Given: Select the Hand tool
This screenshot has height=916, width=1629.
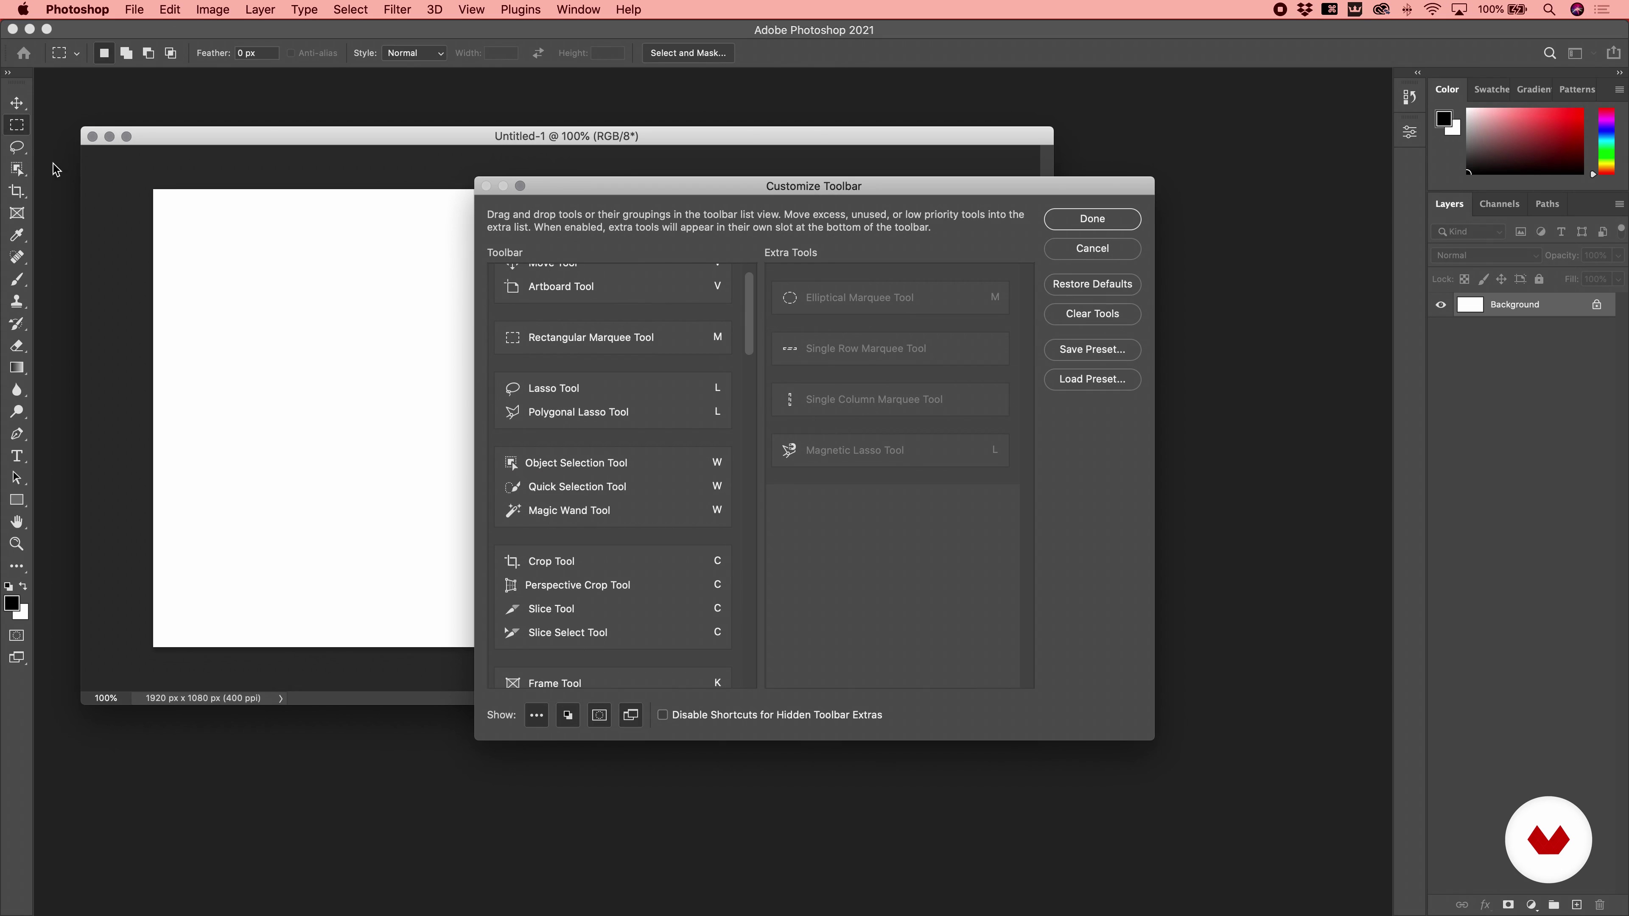Looking at the screenshot, I should [x=17, y=522].
